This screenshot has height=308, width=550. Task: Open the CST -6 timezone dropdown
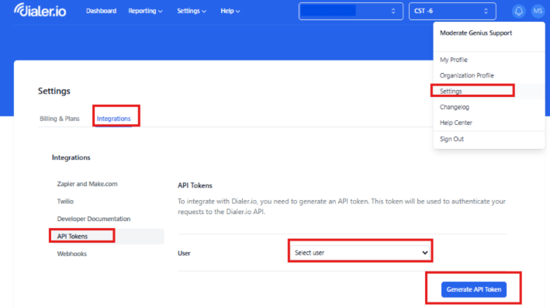click(452, 11)
